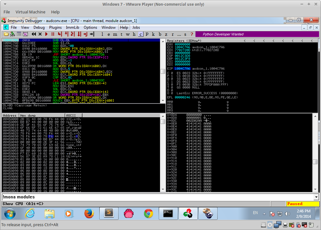The width and height of the screenshot is (321, 230).
Task: Open the Windows Start button
Action: (10, 213)
